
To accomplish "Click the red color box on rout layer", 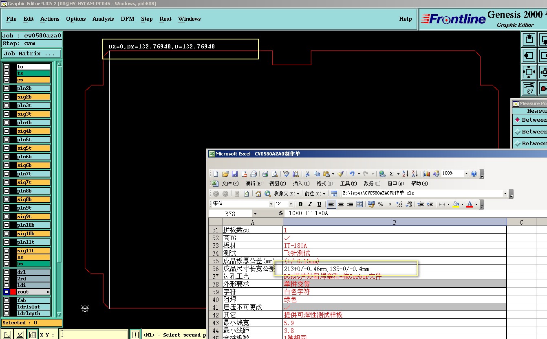I will coord(13,292).
